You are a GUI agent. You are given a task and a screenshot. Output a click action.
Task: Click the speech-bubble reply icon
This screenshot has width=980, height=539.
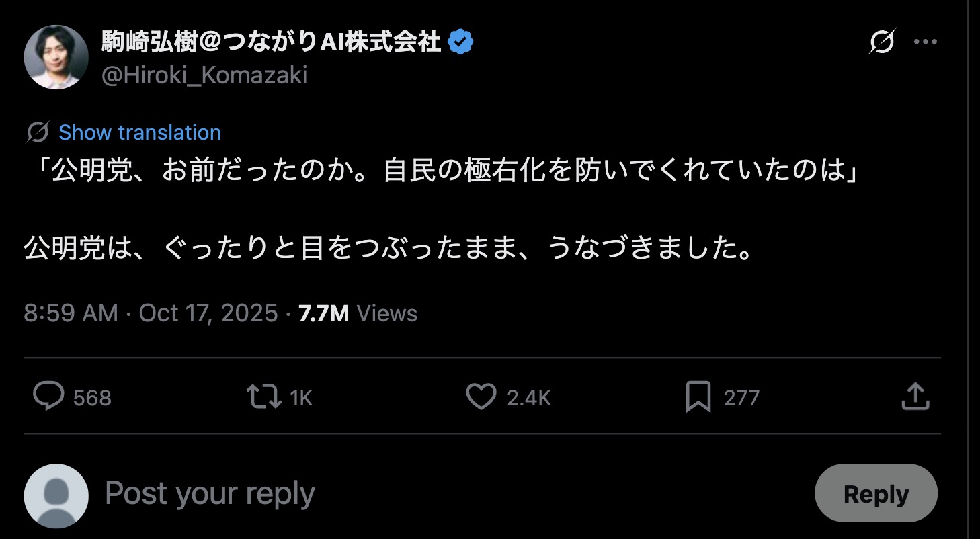(48, 397)
